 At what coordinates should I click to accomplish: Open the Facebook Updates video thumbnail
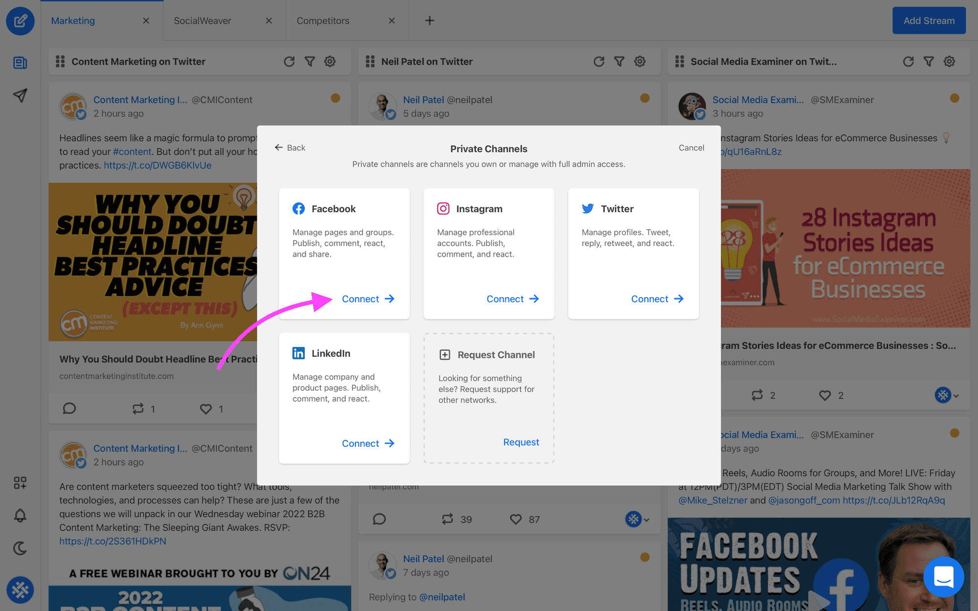819,565
